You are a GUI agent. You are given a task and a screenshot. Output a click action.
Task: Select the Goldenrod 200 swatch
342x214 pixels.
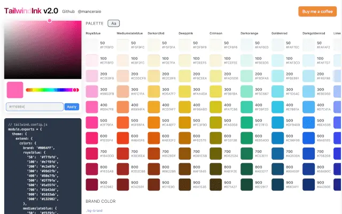(x=278, y=76)
